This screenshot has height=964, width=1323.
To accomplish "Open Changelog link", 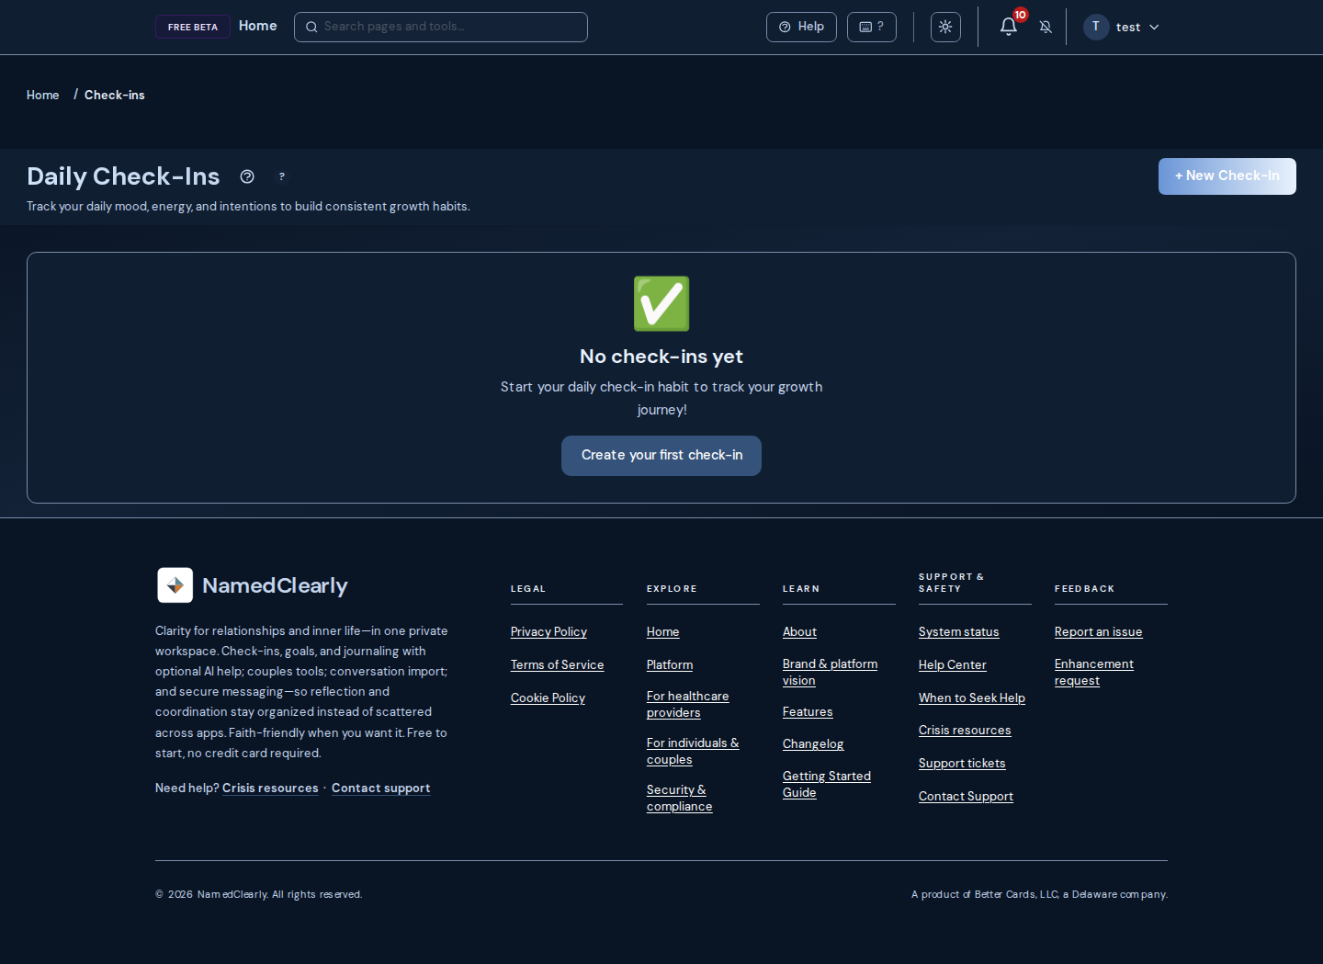I will pos(813,744).
